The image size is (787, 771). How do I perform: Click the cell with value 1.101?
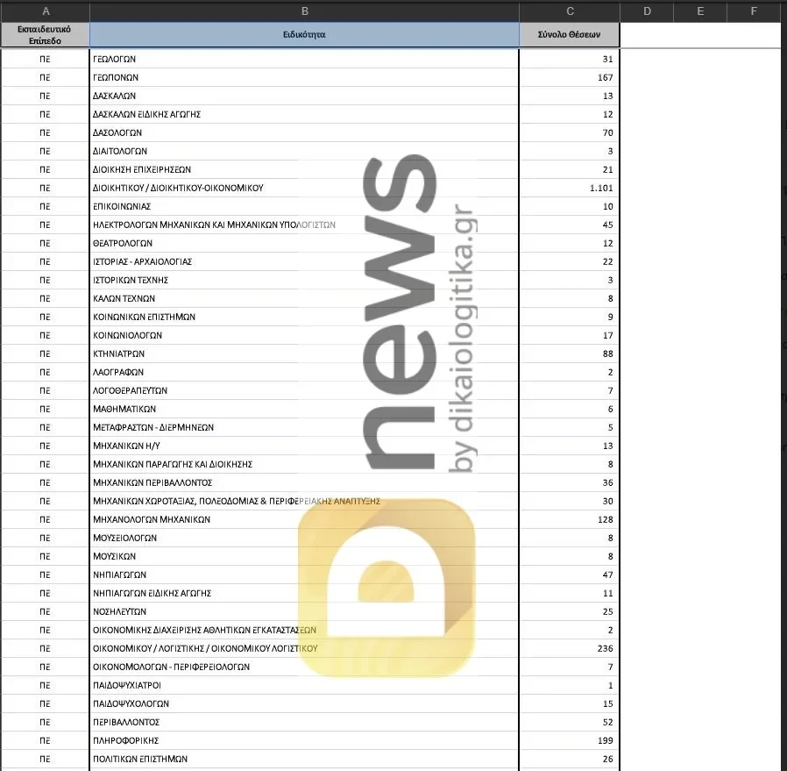pyautogui.click(x=570, y=188)
